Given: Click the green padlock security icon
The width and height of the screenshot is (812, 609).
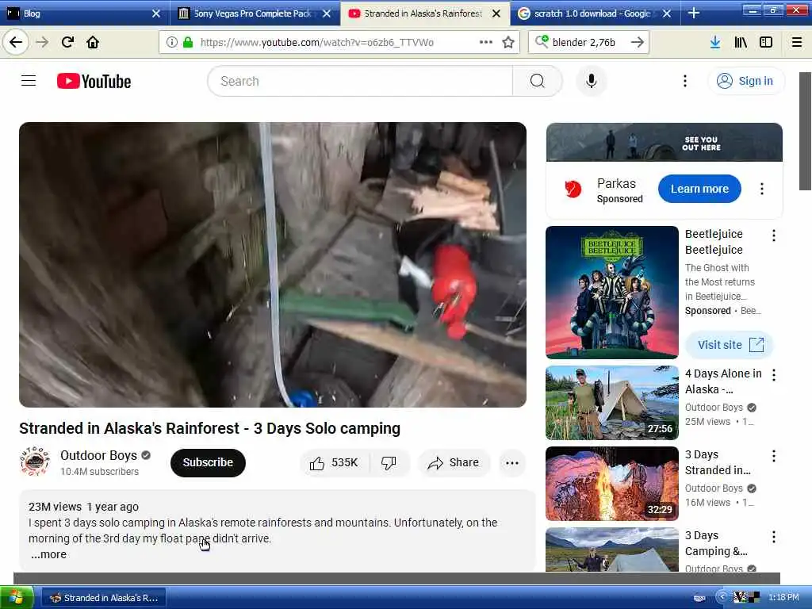Looking at the screenshot, I should tap(188, 42).
